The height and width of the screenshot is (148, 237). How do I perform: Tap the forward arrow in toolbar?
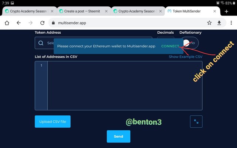[30, 23]
